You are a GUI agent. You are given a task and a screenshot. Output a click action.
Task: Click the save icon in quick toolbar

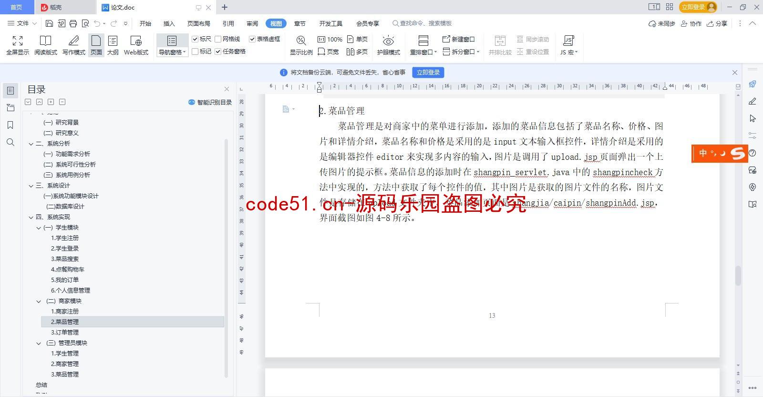tap(49, 23)
